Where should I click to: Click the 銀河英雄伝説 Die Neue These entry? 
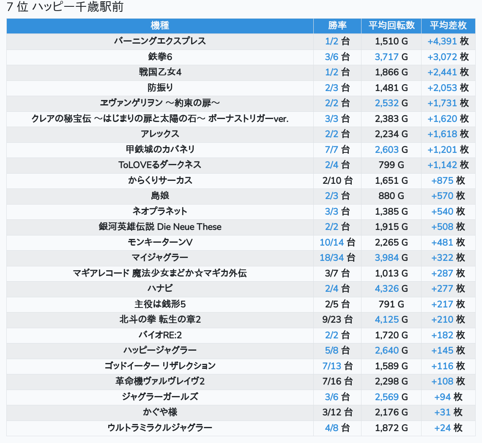pyautogui.click(x=160, y=227)
